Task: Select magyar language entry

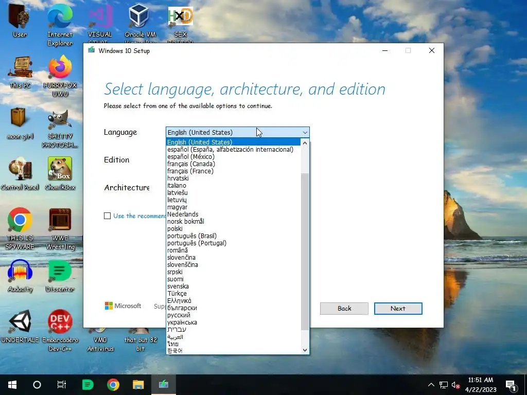Action: coord(233,207)
